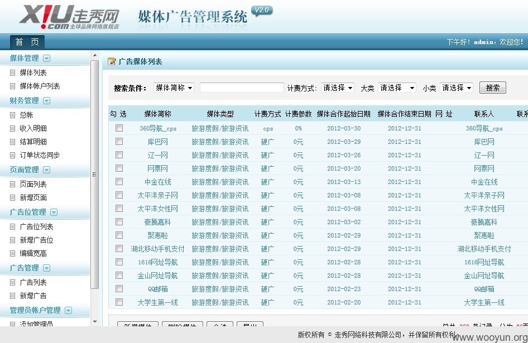The image size is (528, 343).
Task: Click the list icon before 订单状态同步
Action: pyautogui.click(x=12, y=155)
